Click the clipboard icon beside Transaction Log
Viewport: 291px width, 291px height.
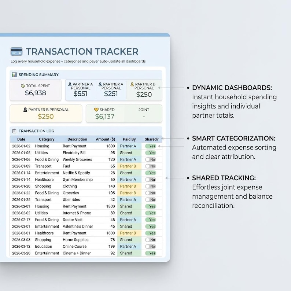14,131
